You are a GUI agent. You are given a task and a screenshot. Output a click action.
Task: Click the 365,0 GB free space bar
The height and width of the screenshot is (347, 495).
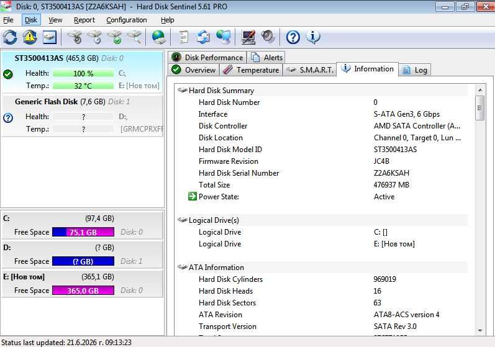click(x=83, y=291)
